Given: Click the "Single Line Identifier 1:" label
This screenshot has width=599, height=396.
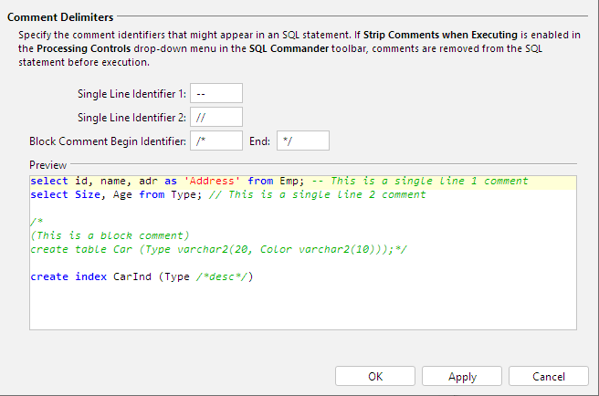Looking at the screenshot, I should [131, 93].
